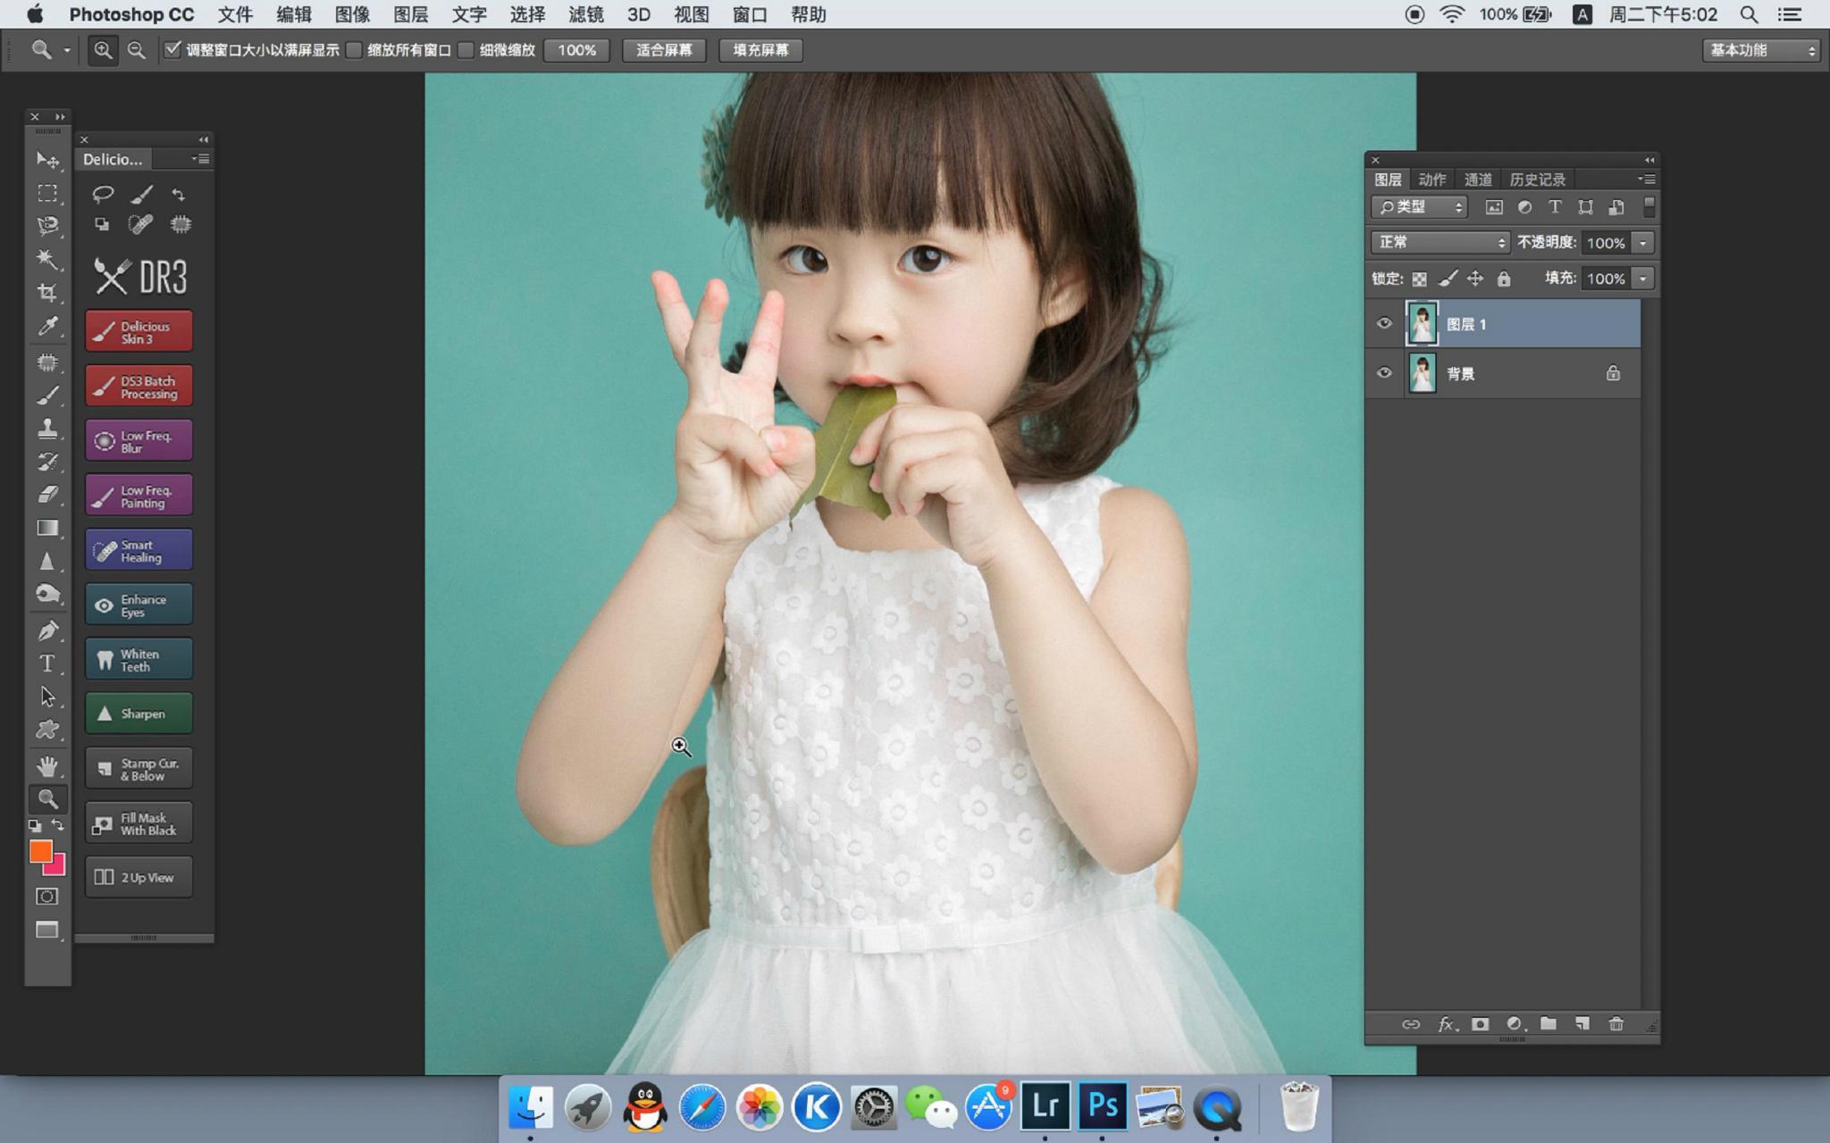Image resolution: width=1830 pixels, height=1143 pixels.
Task: Select the Crop tool in the toolbar
Action: click(47, 293)
